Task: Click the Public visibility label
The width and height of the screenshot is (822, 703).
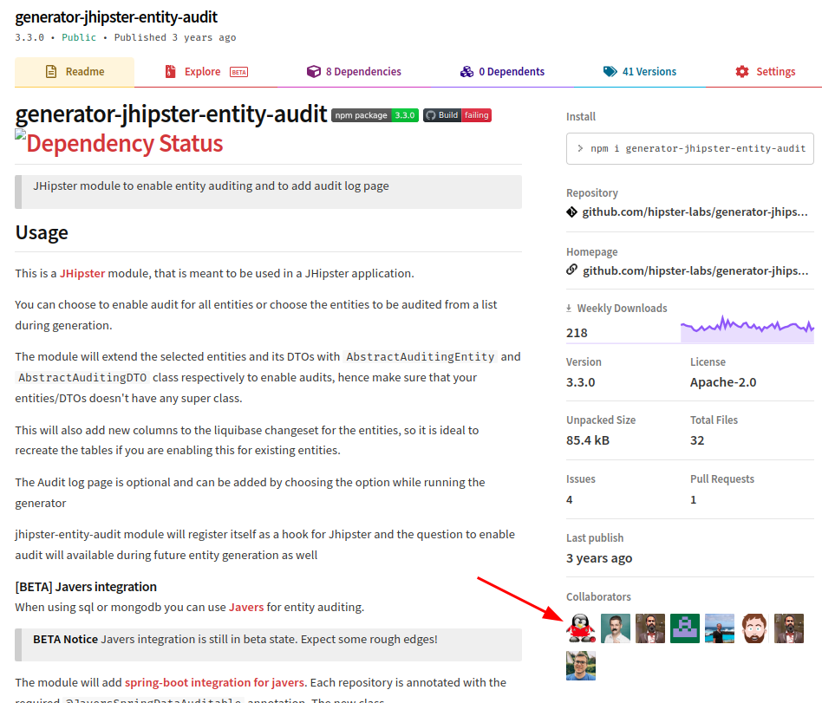Action: tap(79, 38)
